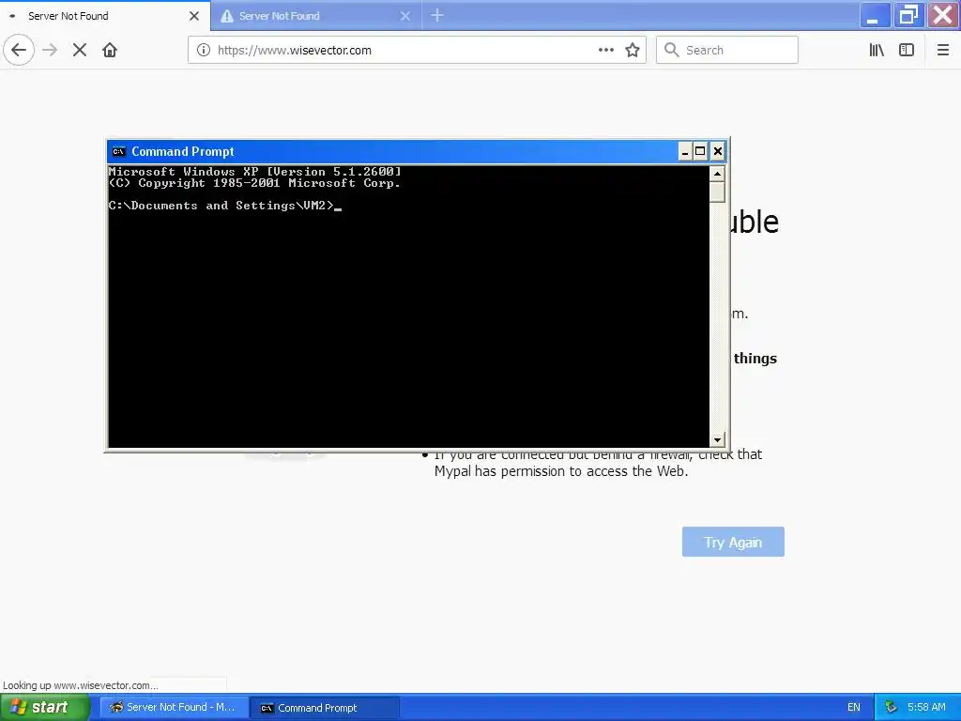Click the warning icon on second tab

click(x=227, y=16)
